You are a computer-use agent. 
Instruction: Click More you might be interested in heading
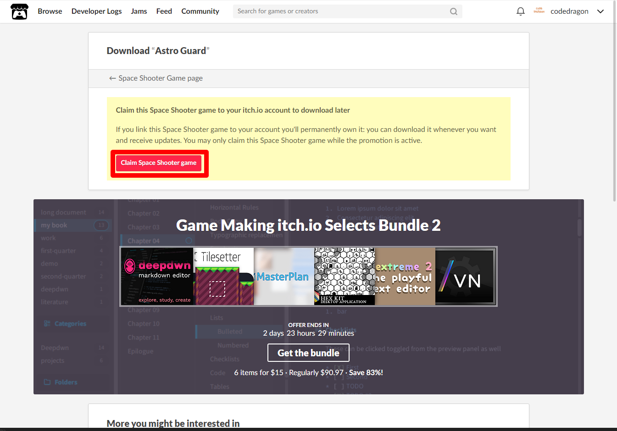tap(173, 423)
